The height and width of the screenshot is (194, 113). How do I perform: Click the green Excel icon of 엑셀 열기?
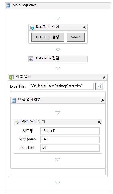pos(11,77)
